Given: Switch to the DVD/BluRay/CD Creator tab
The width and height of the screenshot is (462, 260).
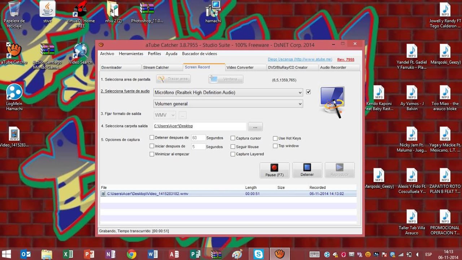Looking at the screenshot, I should coord(293,68).
